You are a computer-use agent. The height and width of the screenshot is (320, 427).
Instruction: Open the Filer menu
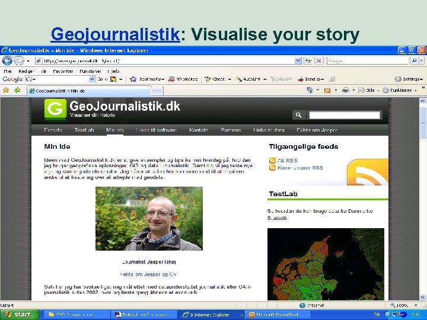8,71
